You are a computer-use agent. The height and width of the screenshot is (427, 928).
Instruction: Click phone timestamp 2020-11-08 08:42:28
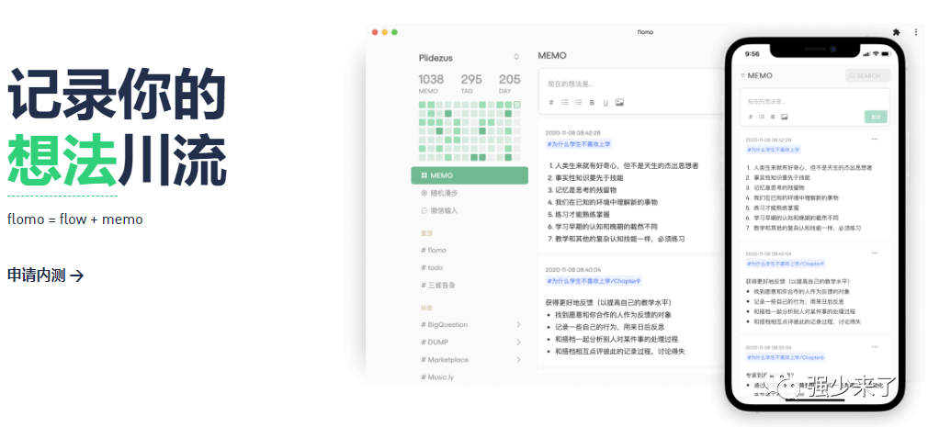pyautogui.click(x=768, y=140)
